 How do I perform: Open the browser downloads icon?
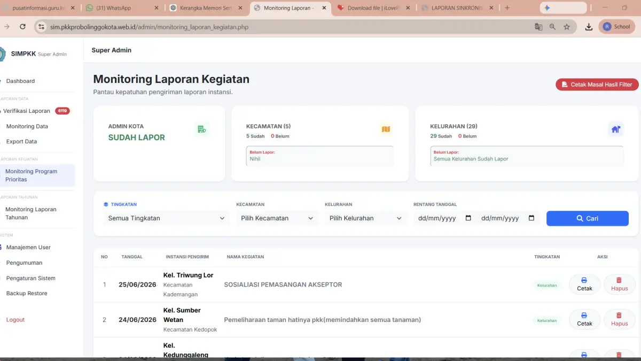click(x=589, y=27)
